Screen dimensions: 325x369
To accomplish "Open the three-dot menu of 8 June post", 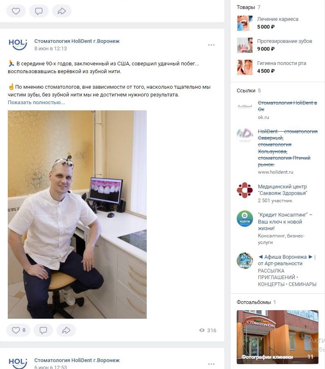I will click(x=211, y=45).
